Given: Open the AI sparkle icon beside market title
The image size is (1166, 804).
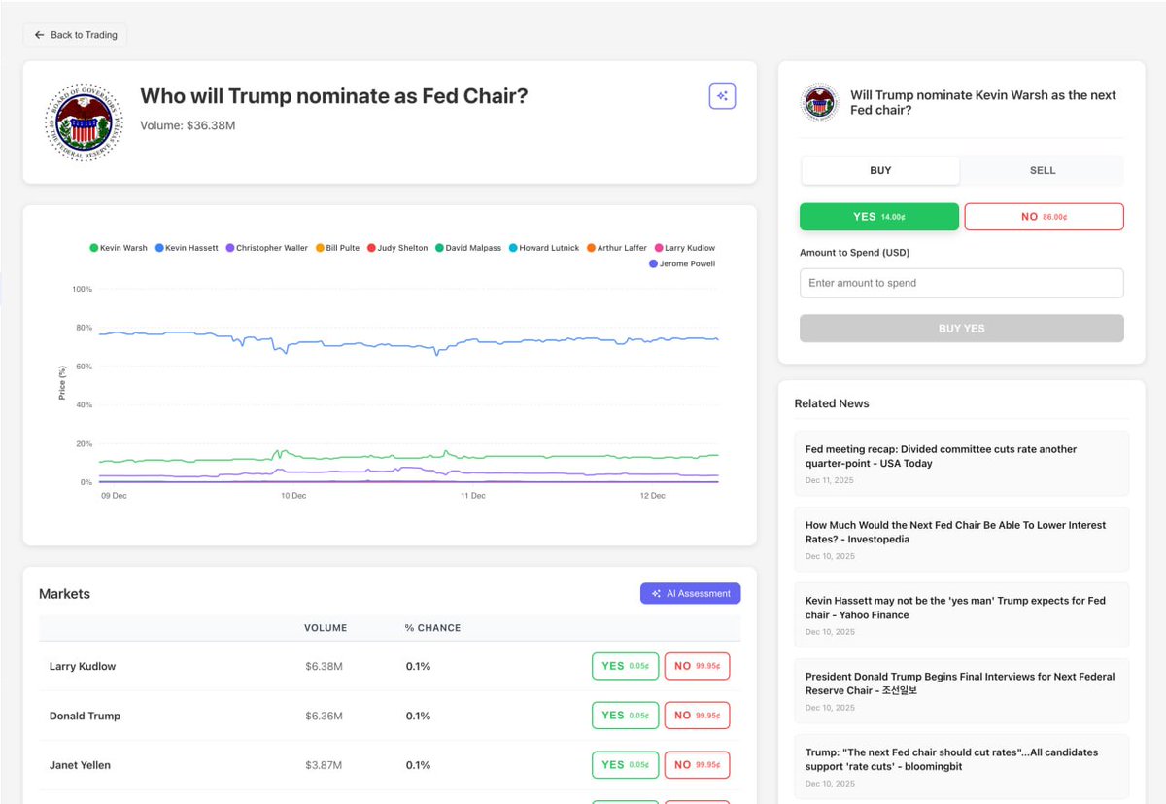Looking at the screenshot, I should click(722, 95).
